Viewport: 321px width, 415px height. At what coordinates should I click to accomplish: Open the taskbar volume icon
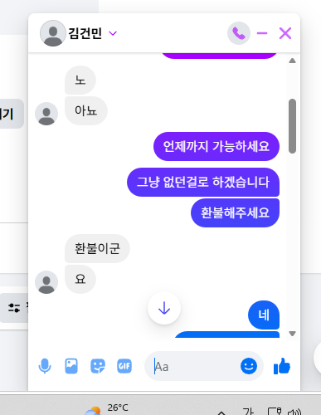(294, 412)
